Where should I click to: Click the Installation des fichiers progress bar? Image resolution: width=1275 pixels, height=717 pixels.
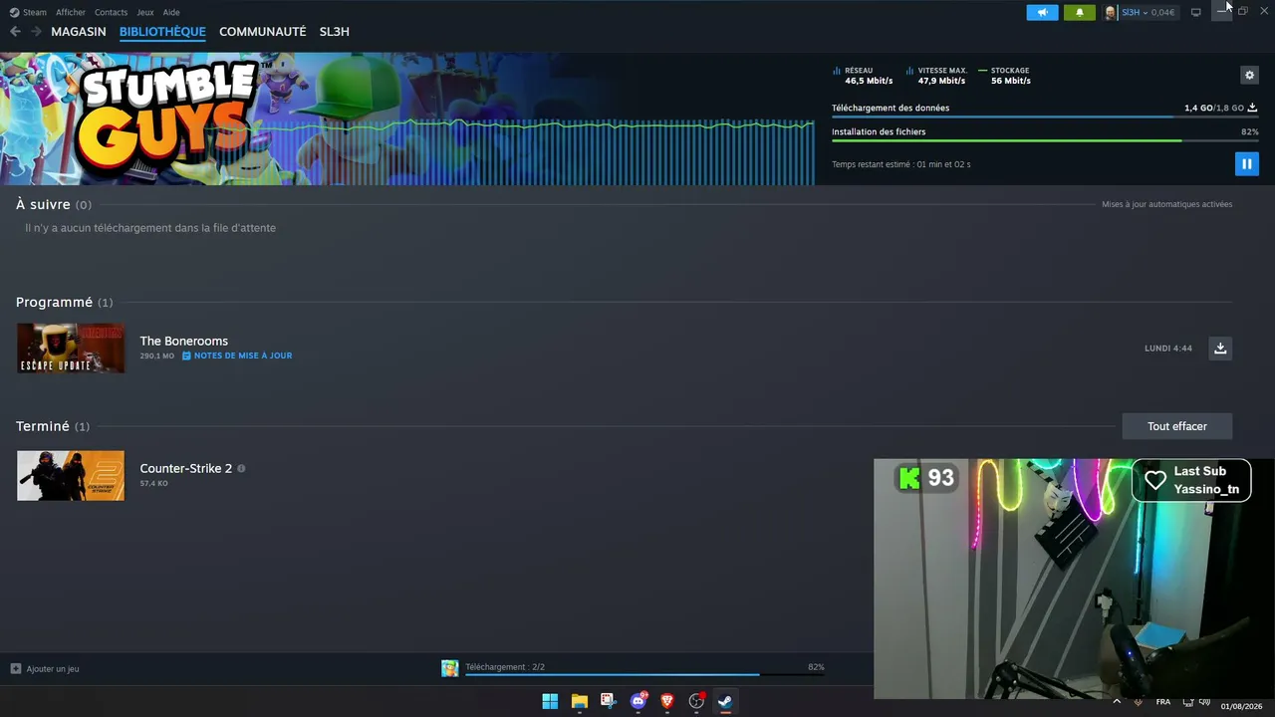tap(1045, 140)
